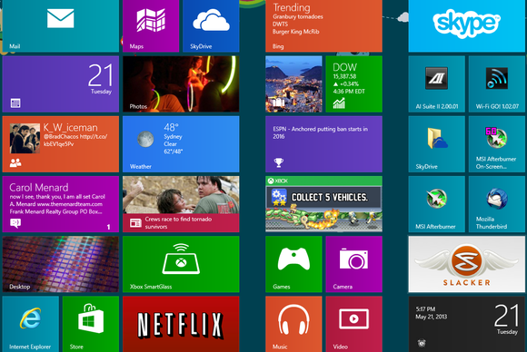The height and width of the screenshot is (352, 527).
Task: Open the ESPN Sports tile
Action: [323, 144]
